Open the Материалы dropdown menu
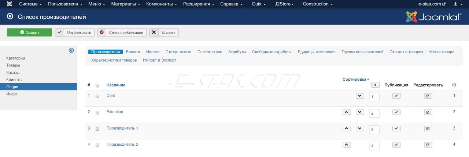 click(126, 4)
